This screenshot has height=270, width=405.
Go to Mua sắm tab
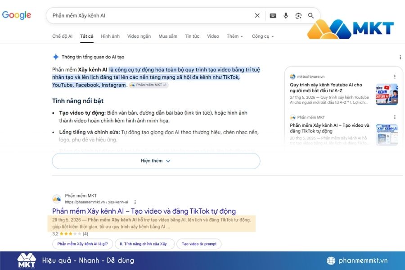[168, 36]
